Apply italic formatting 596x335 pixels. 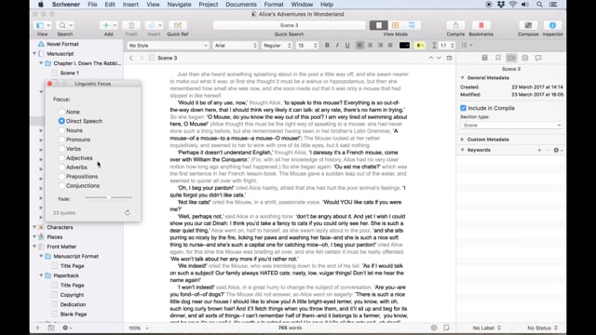click(337, 46)
